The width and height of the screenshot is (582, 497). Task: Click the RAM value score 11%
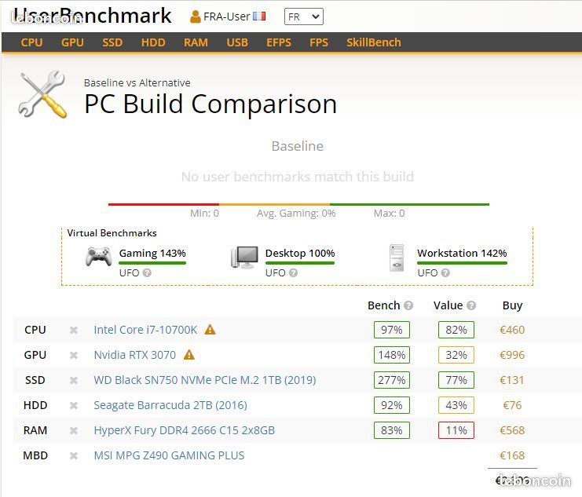click(x=456, y=430)
